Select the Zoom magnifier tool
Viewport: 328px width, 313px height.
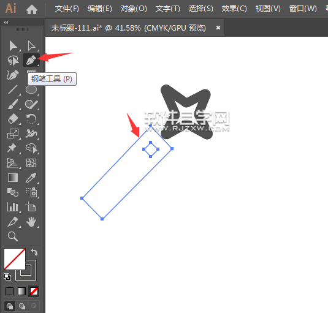(x=13, y=236)
